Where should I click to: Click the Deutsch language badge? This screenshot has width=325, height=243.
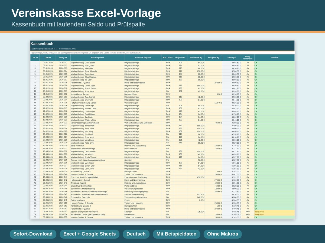(x=136, y=234)
